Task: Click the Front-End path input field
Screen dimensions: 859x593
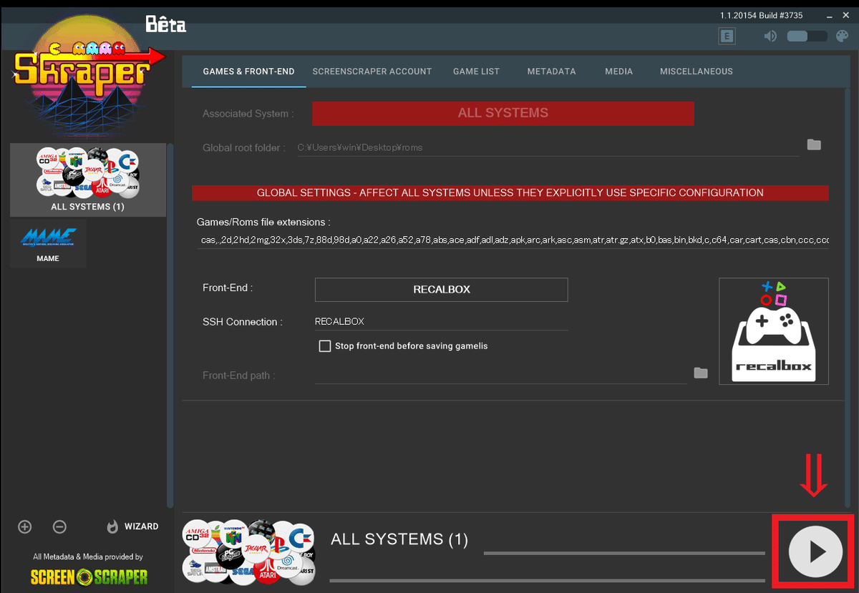Action: [x=501, y=375]
